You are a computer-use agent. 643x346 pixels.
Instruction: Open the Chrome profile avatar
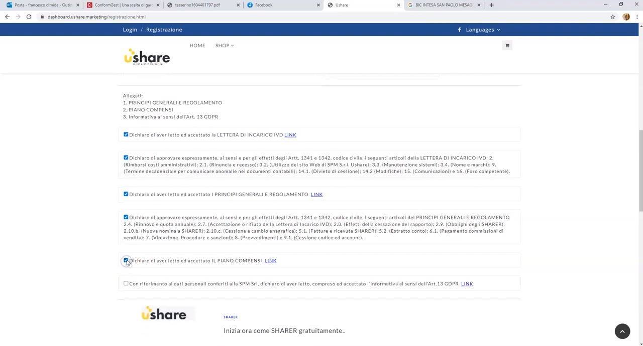tap(626, 17)
